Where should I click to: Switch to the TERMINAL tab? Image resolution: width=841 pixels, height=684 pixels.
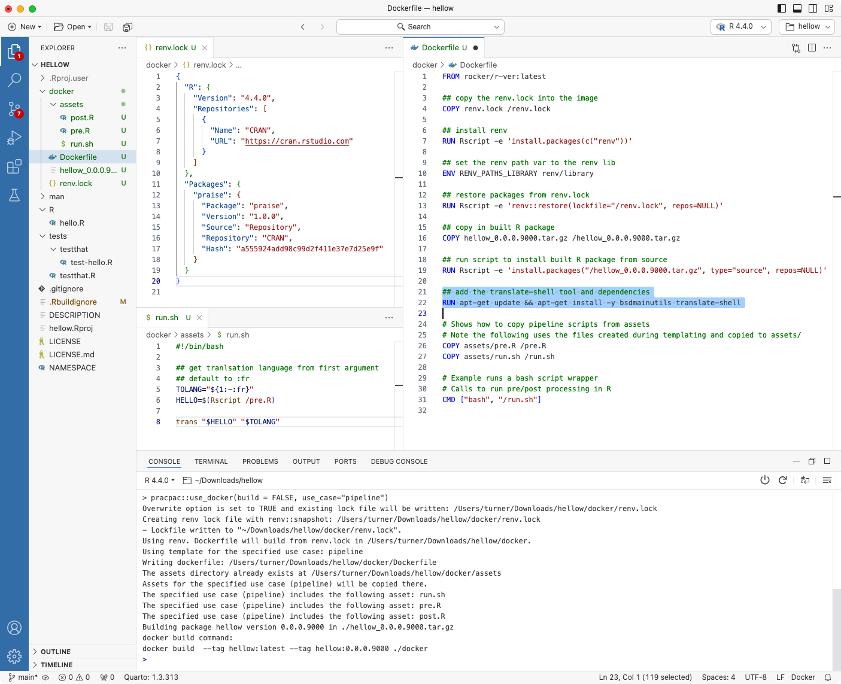click(211, 461)
